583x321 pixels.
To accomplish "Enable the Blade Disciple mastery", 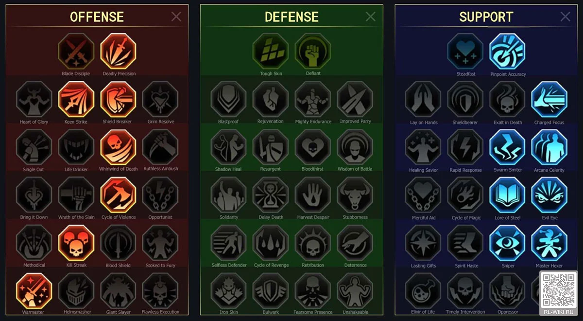I will pyautogui.click(x=76, y=51).
